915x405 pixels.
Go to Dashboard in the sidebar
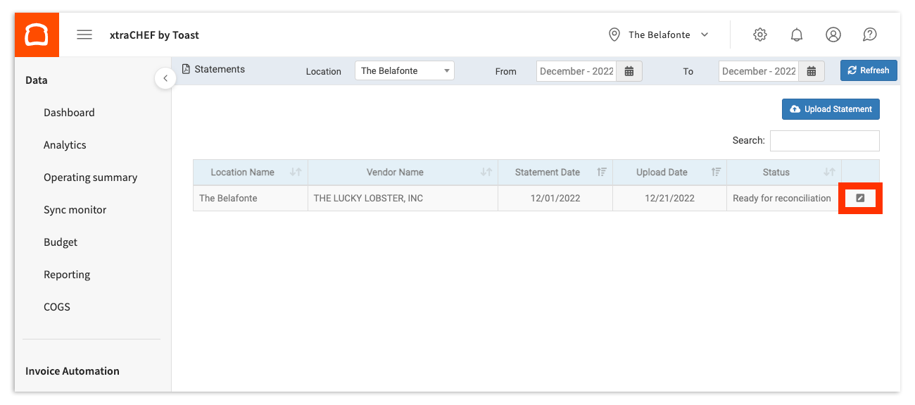point(69,113)
